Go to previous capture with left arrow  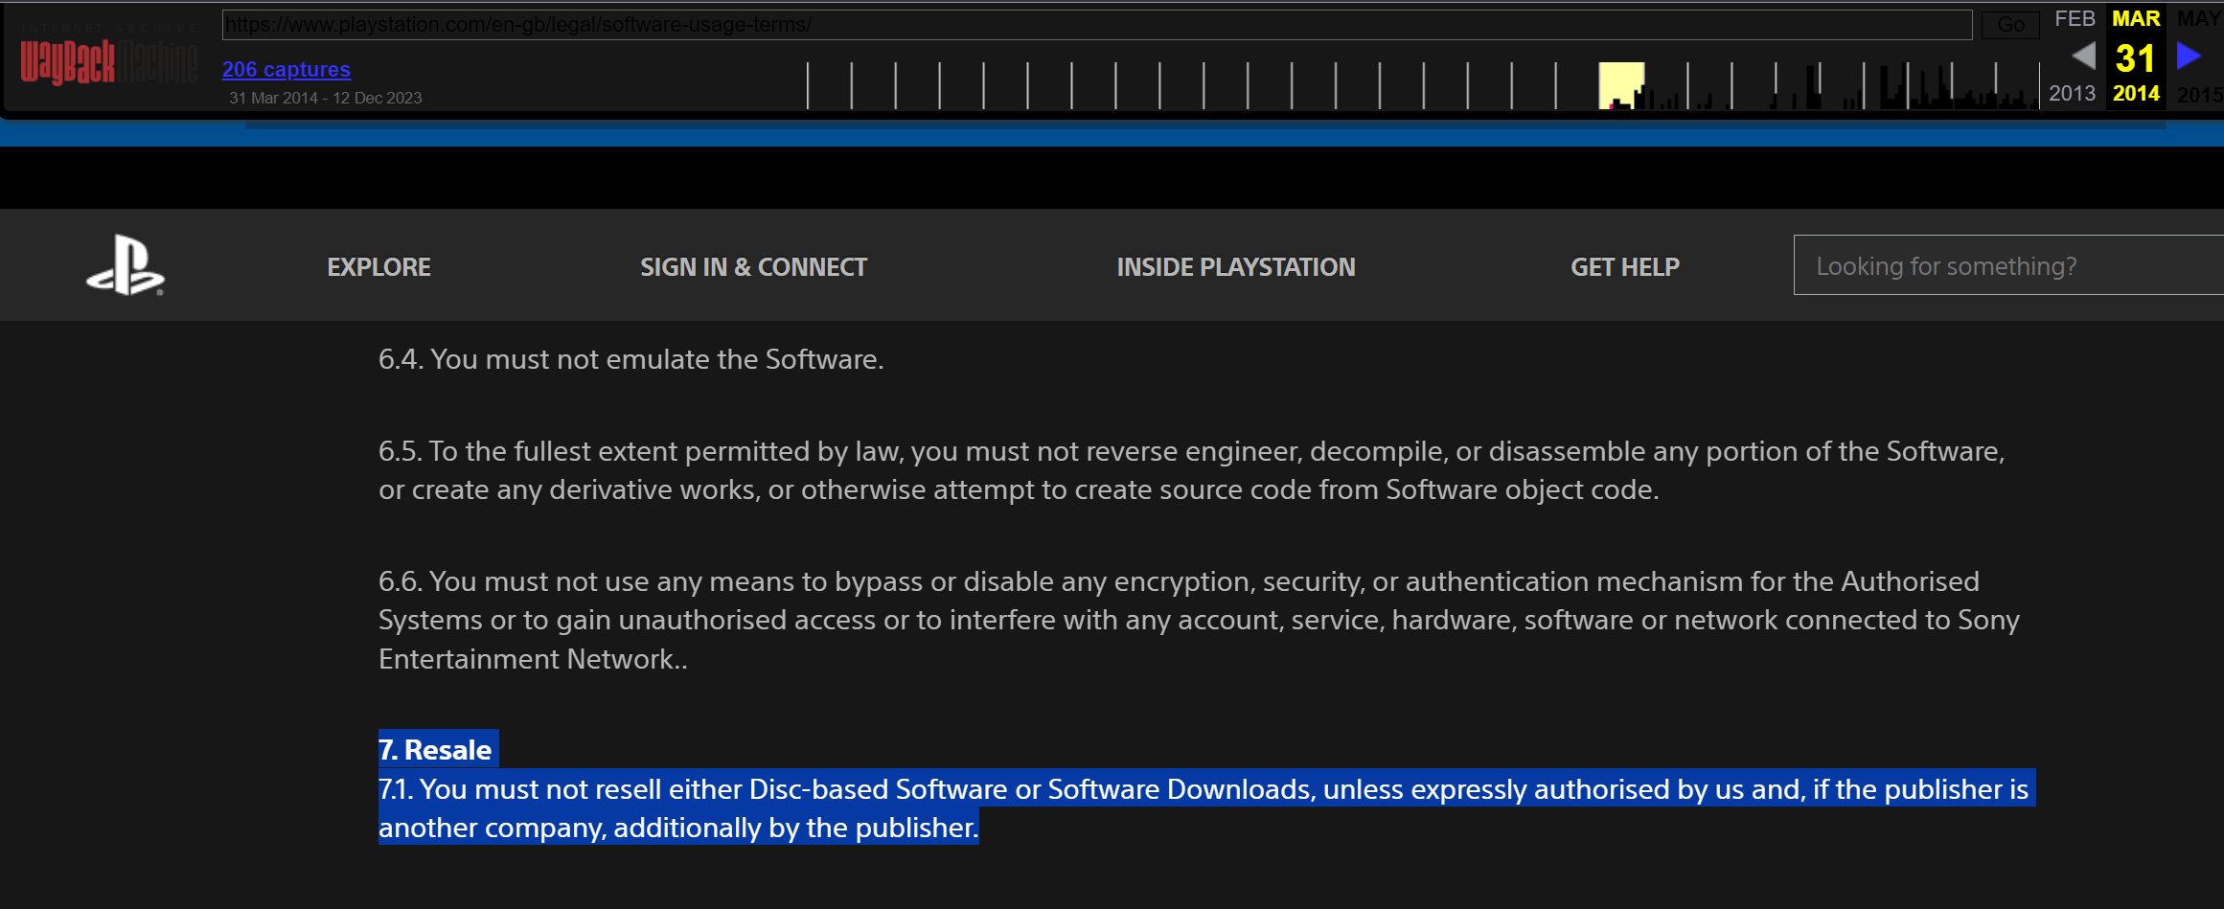point(2083,57)
